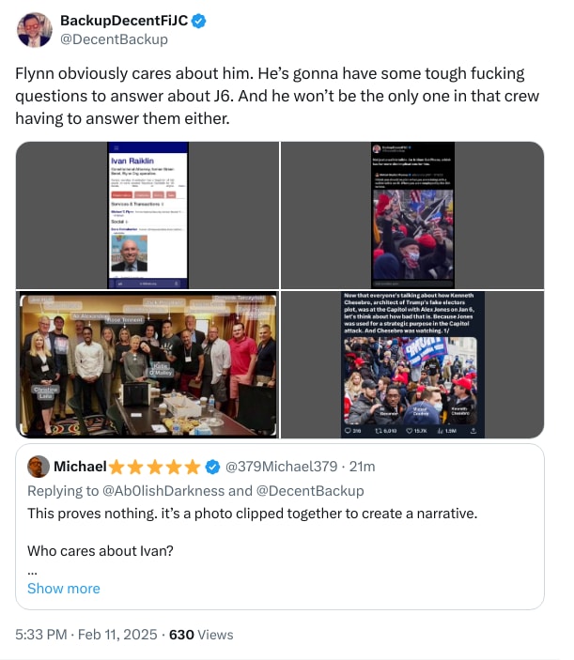Open the labeled group photo image
Viewport: 574px width, 660px height.
click(147, 365)
